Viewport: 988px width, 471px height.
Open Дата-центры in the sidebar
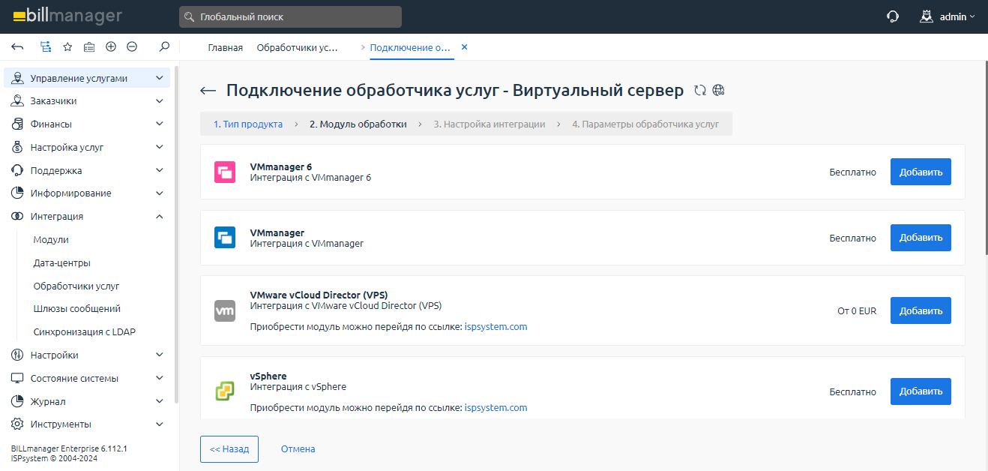click(x=62, y=263)
